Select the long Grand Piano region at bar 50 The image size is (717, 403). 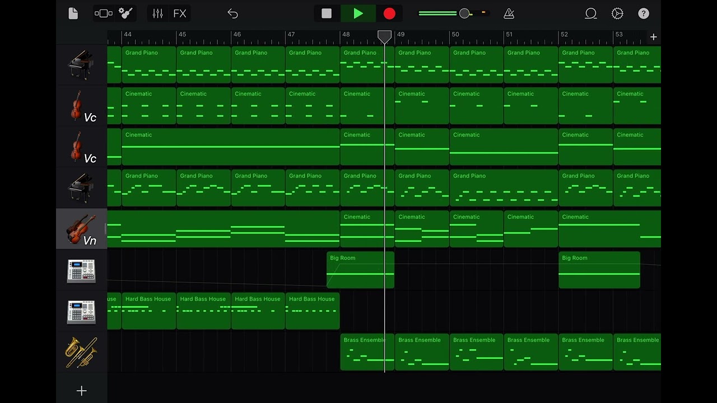point(504,188)
